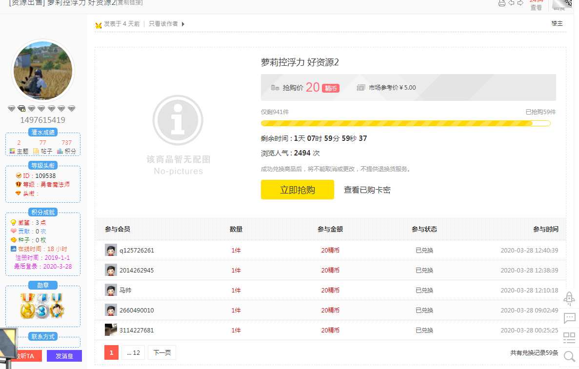Open member name 马帅
579x369 pixels.
point(125,290)
